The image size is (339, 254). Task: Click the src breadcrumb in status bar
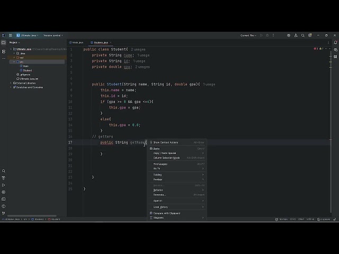click(25, 219)
